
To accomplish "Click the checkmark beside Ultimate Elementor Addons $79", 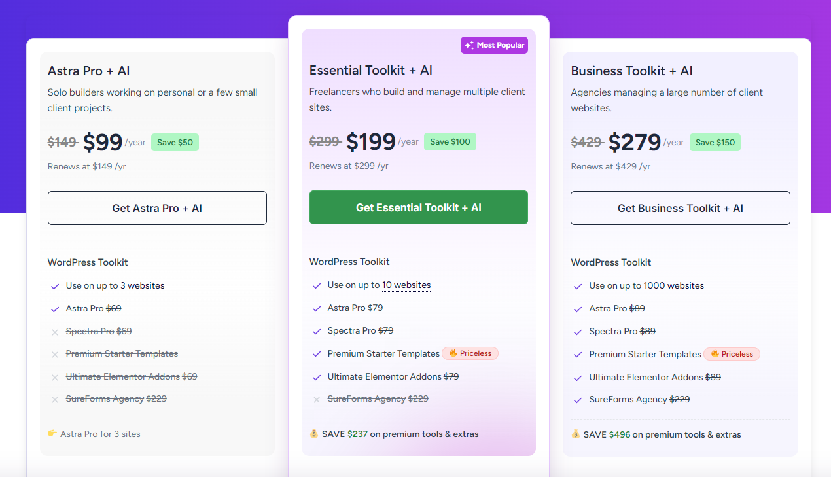I will [x=317, y=377].
